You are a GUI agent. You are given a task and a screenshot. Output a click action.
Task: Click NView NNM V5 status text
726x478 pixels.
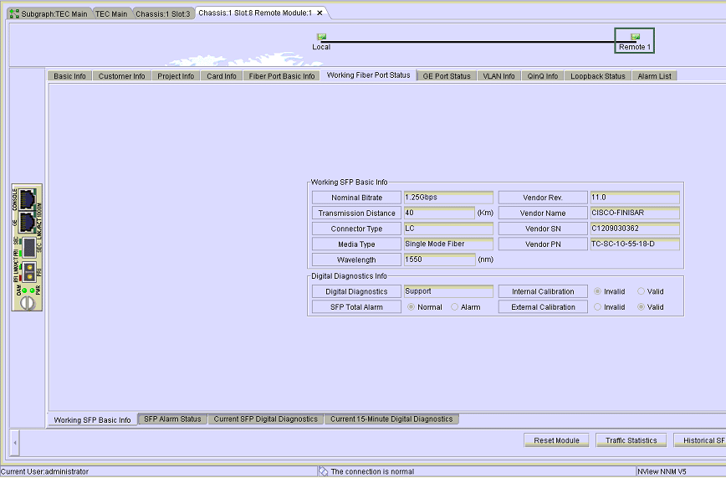(662, 471)
